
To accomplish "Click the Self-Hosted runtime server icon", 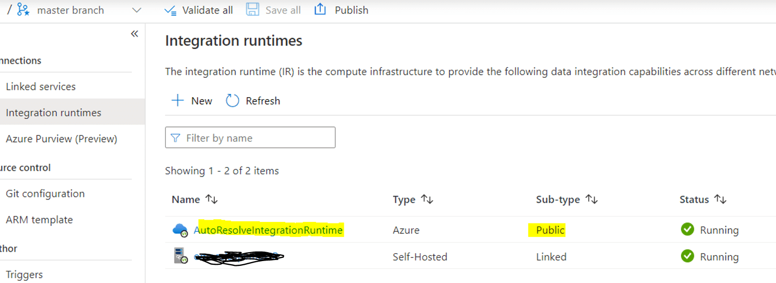I will tap(180, 256).
